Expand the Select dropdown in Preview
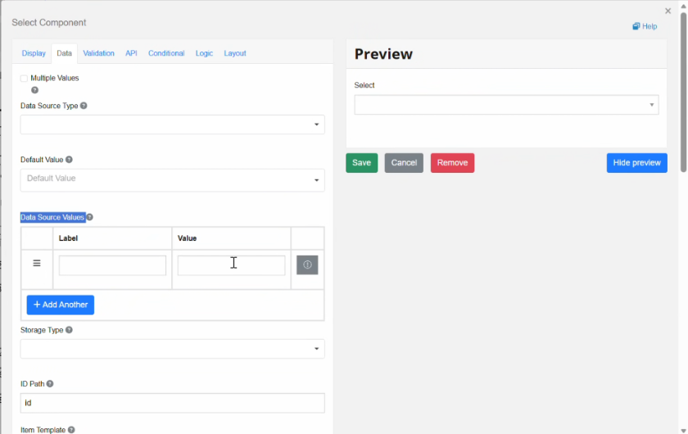The width and height of the screenshot is (688, 434). coord(506,105)
